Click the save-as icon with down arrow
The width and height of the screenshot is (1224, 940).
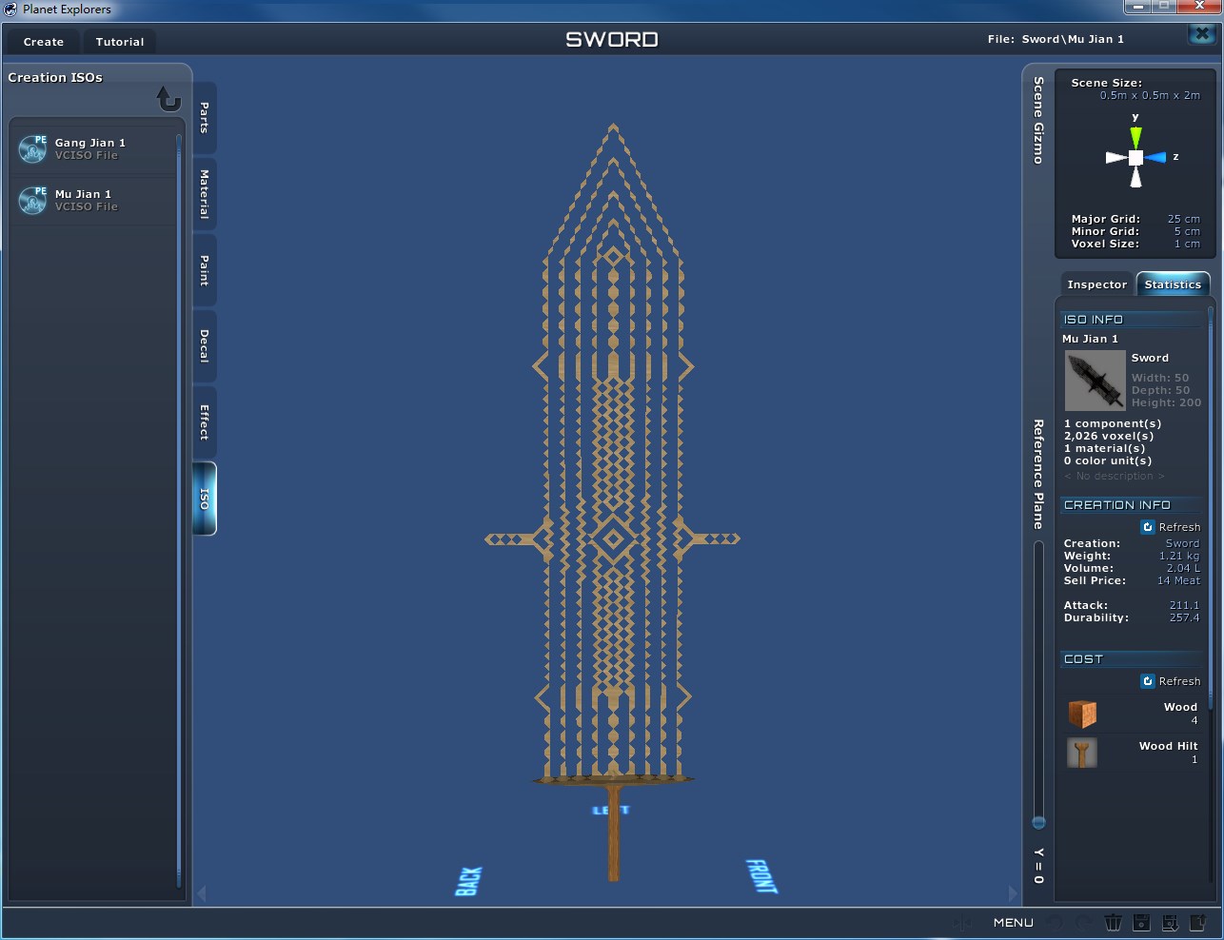pyautogui.click(x=1170, y=922)
